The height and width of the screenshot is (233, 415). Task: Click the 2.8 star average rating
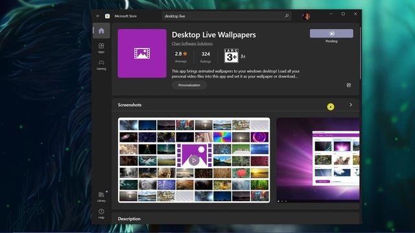click(x=181, y=56)
